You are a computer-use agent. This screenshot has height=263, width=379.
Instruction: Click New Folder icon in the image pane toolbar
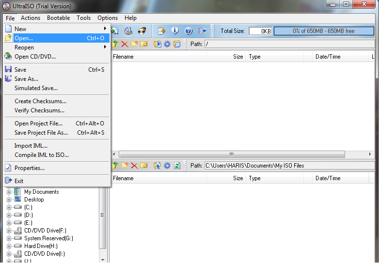pos(134,44)
